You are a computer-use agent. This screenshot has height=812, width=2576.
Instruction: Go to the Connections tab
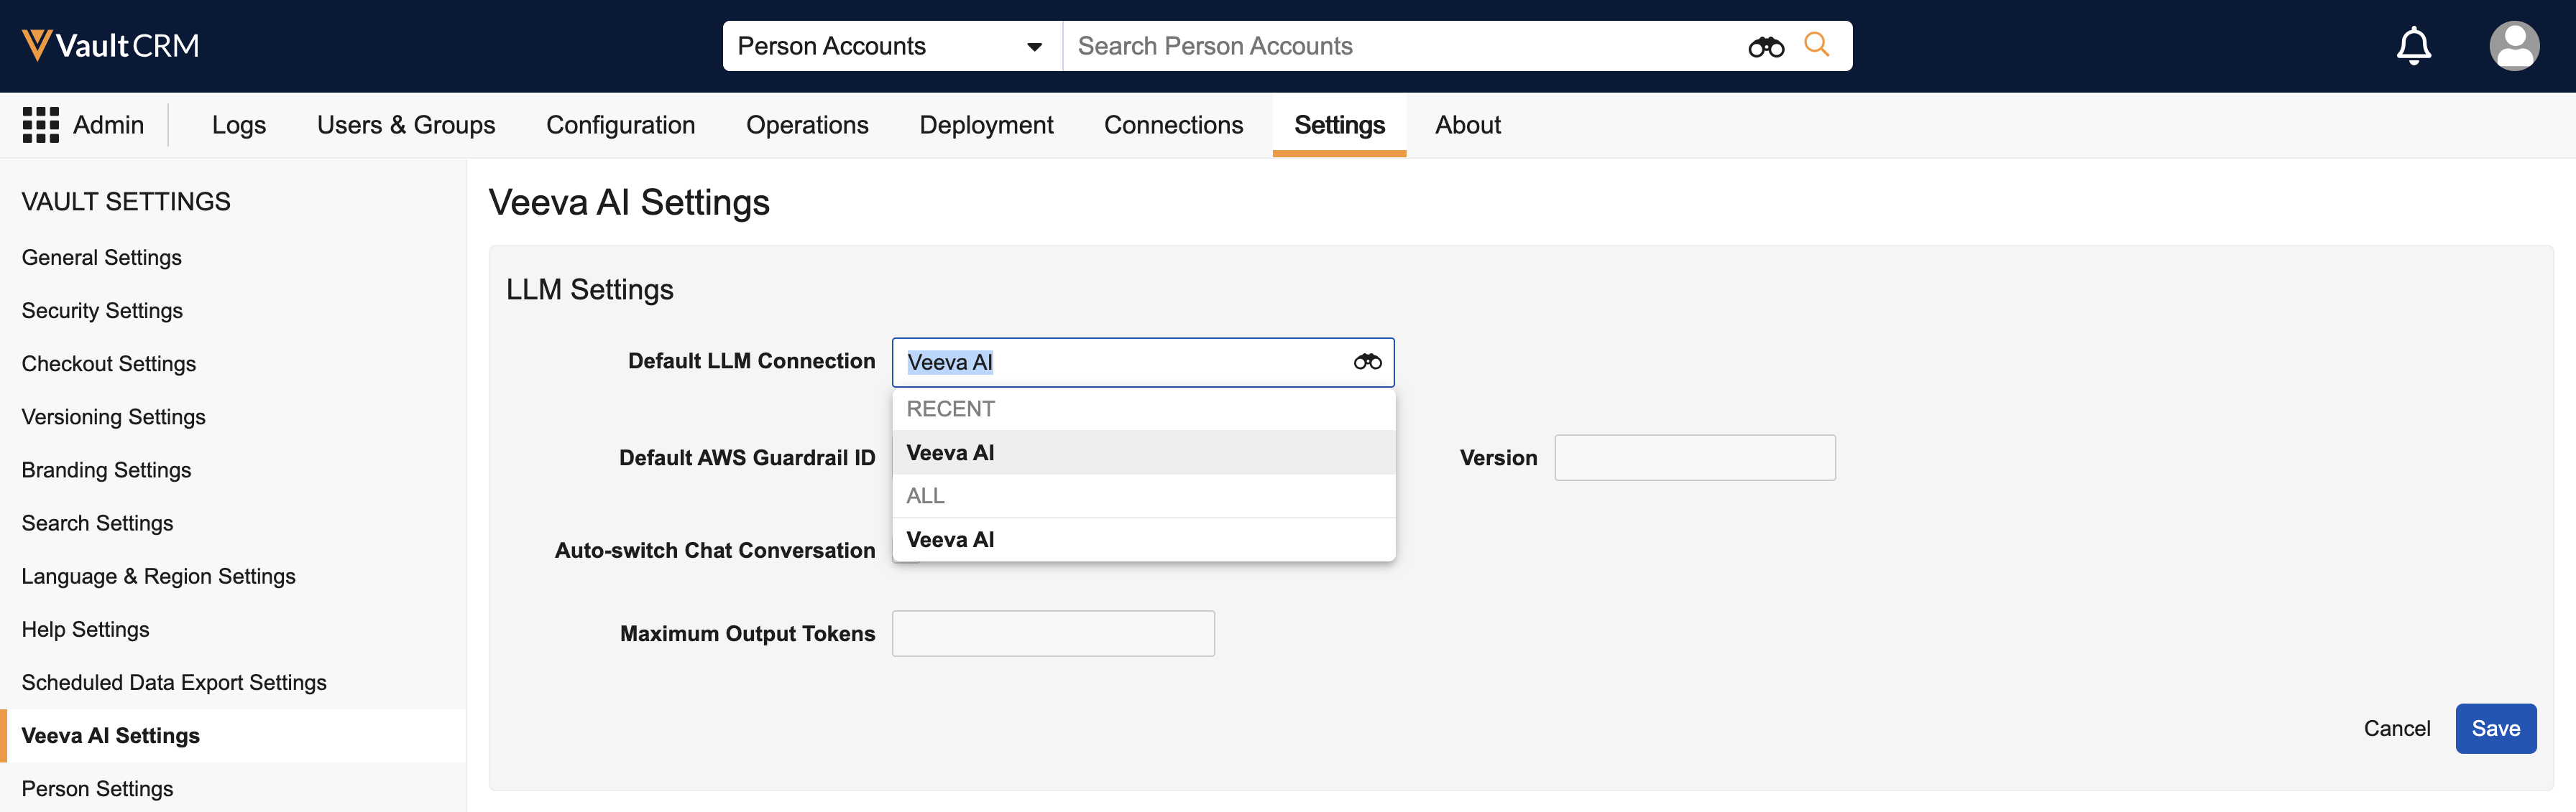tap(1173, 125)
